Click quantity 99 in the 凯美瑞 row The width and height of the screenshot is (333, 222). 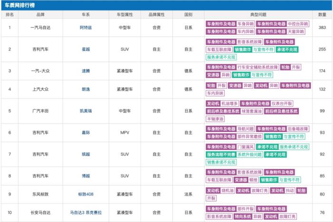tap(322, 111)
